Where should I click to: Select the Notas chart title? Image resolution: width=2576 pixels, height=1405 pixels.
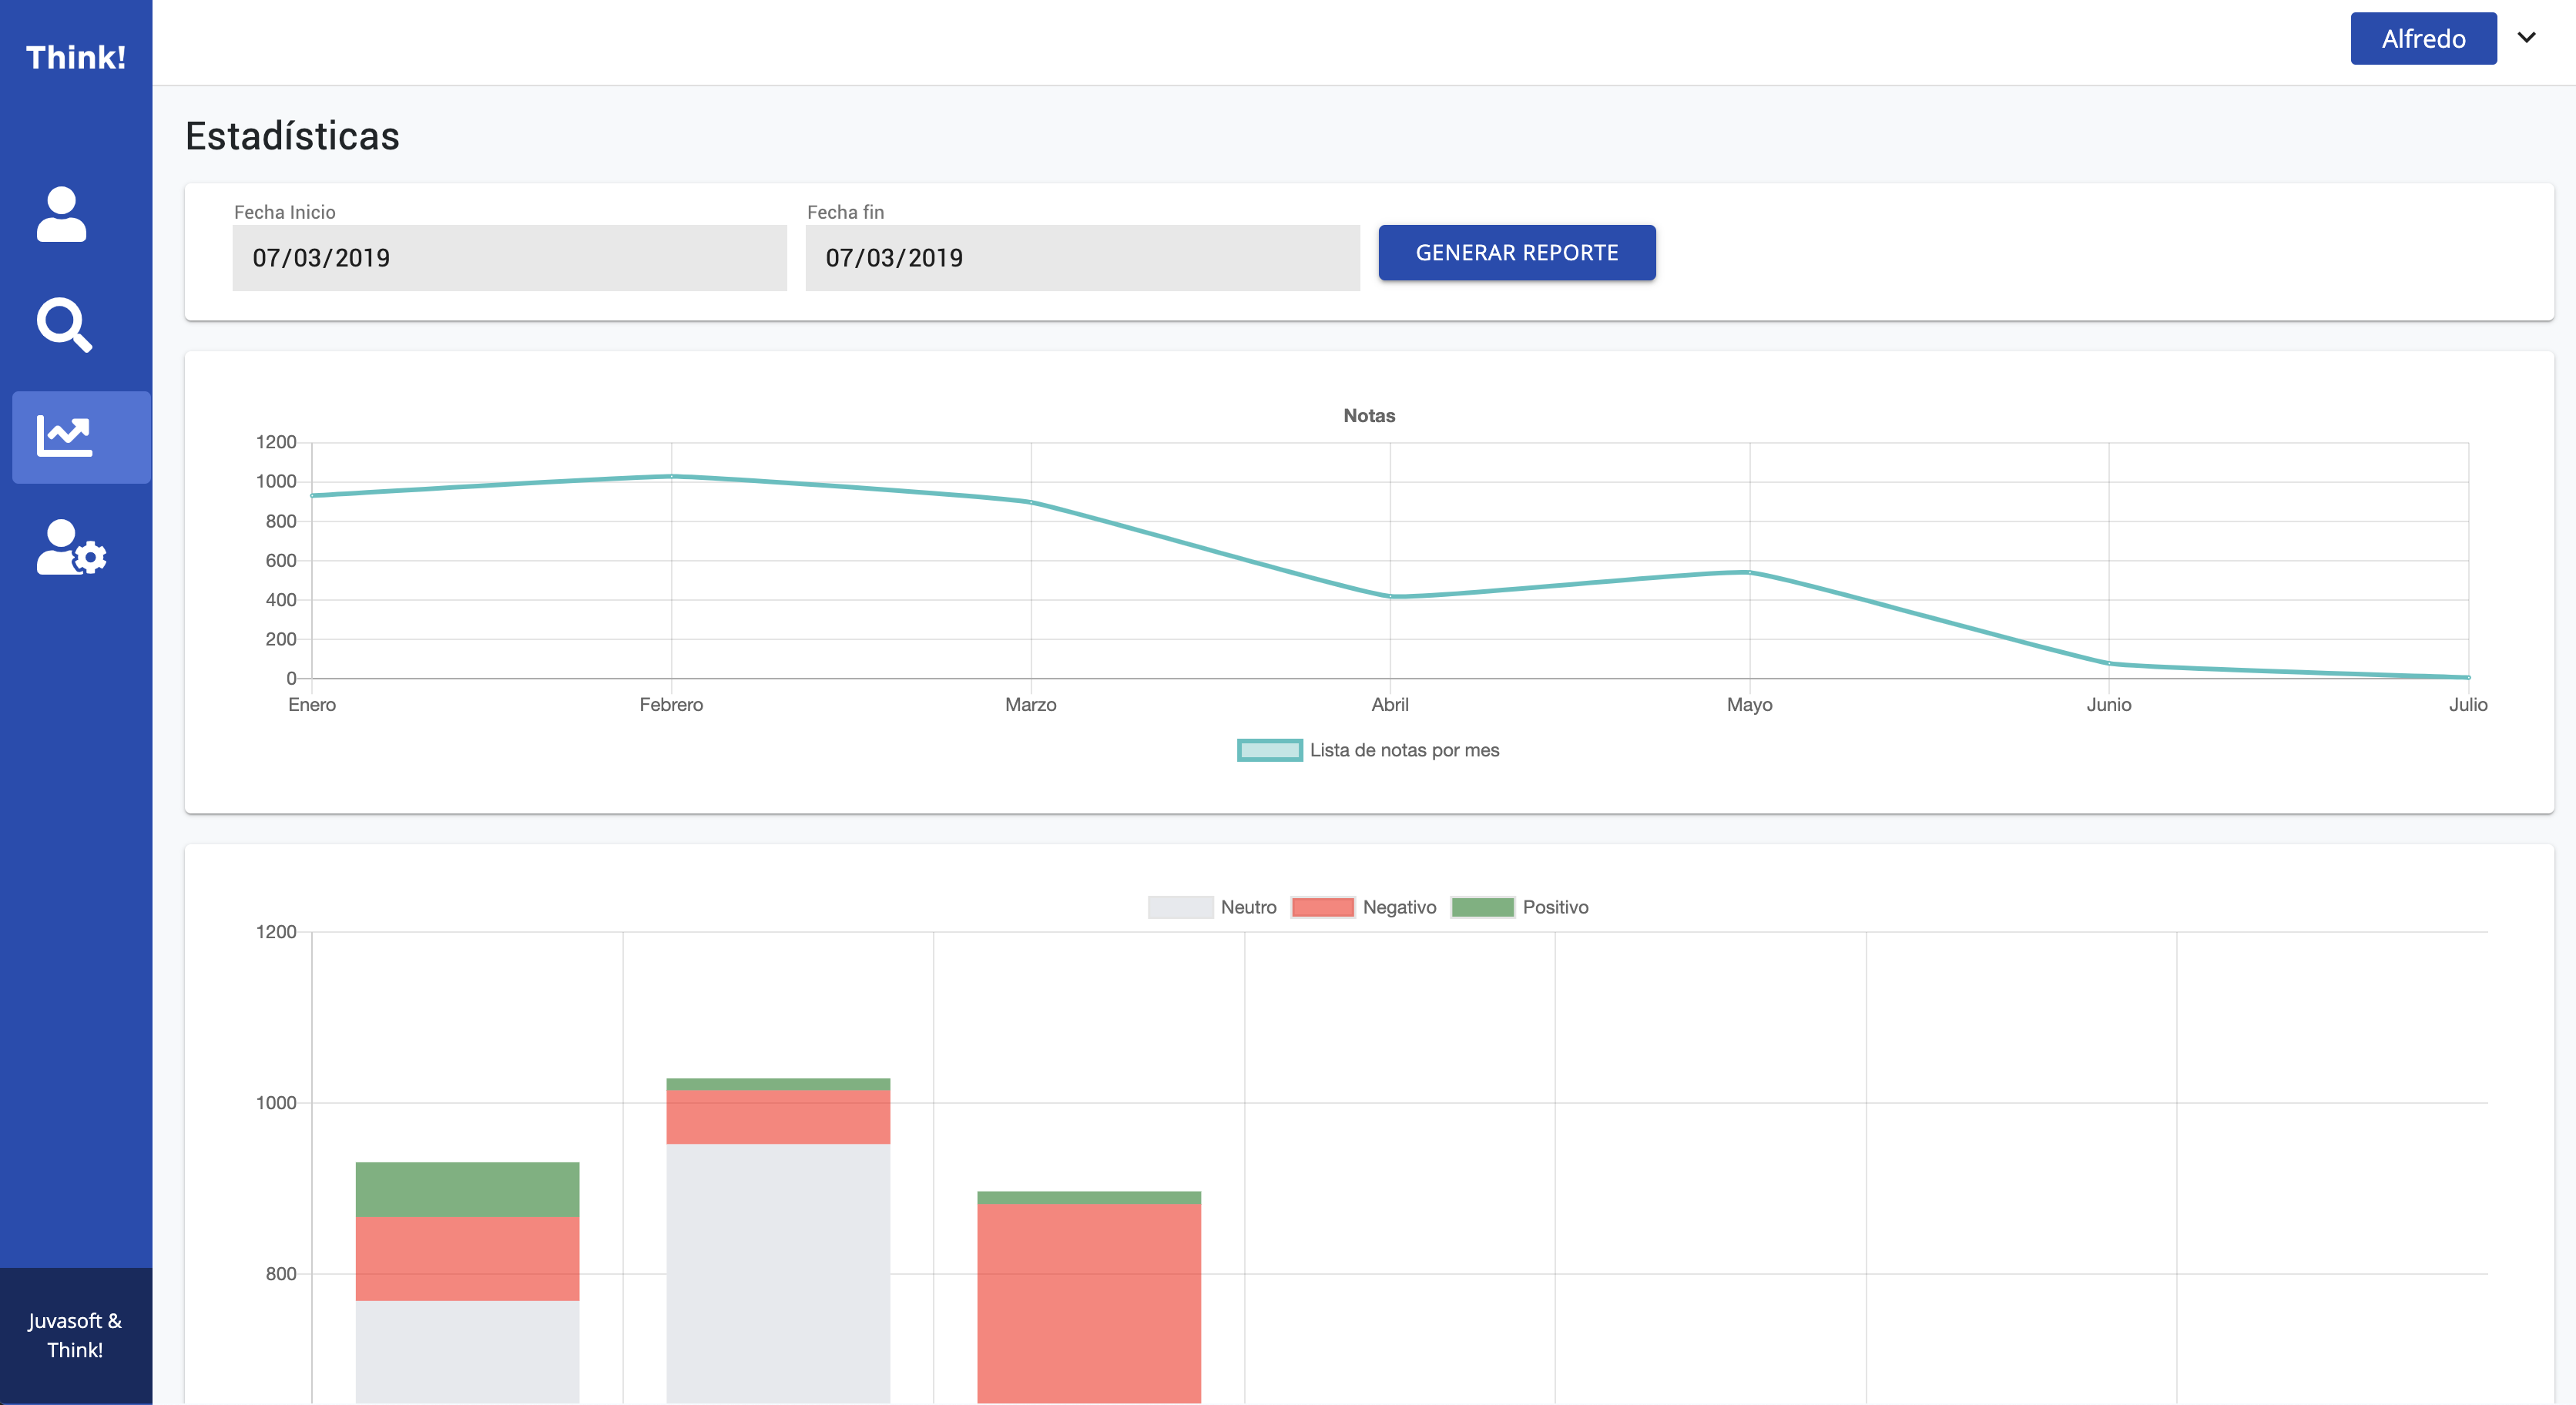point(1368,416)
